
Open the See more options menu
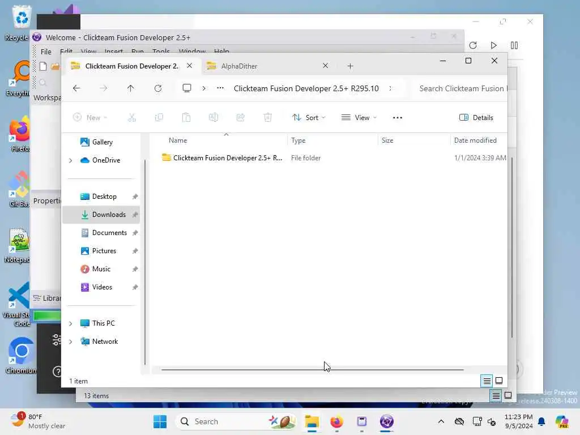(397, 118)
